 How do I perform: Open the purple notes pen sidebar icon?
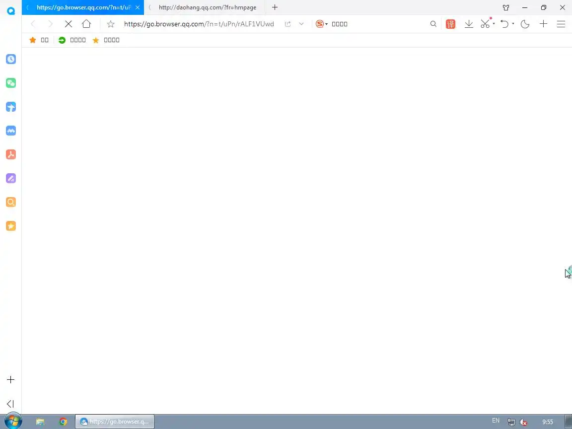pyautogui.click(x=11, y=178)
